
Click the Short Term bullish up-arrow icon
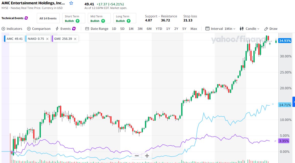pos(78,21)
